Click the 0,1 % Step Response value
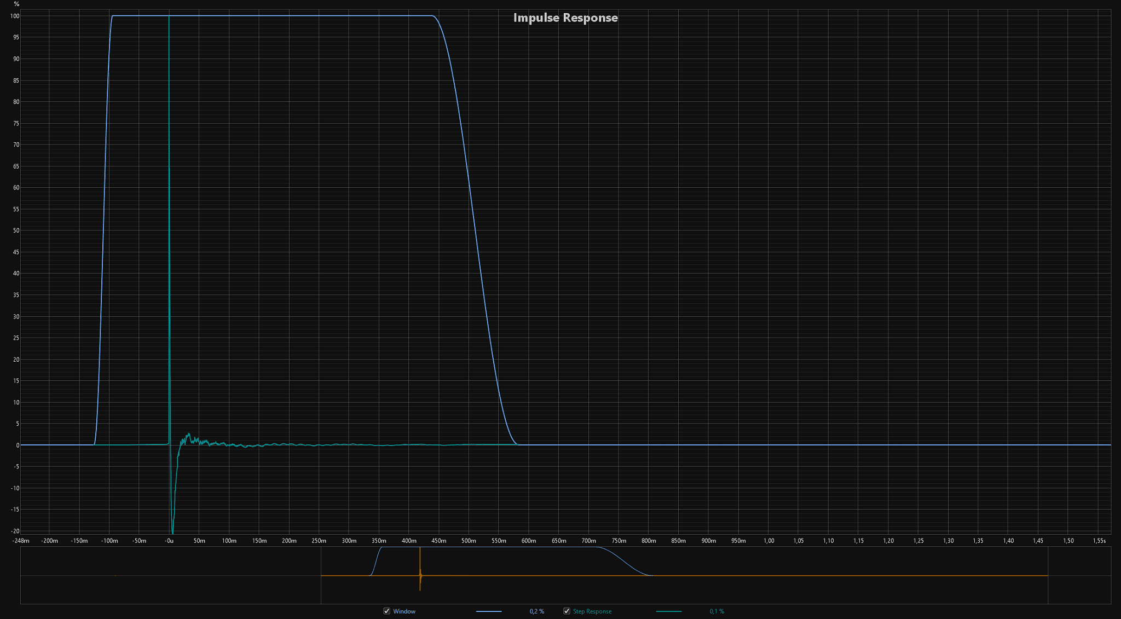1121x619 pixels. (716, 611)
